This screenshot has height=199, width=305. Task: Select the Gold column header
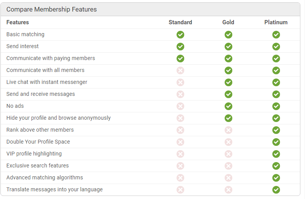[x=228, y=22]
